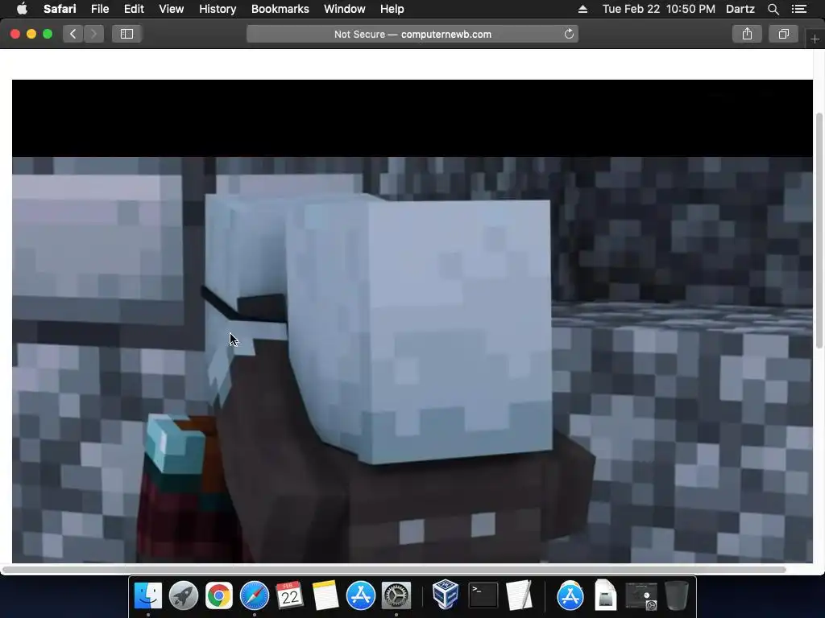Click the date and time in menu bar
Viewport: 825px width, 618px height.
(659, 9)
